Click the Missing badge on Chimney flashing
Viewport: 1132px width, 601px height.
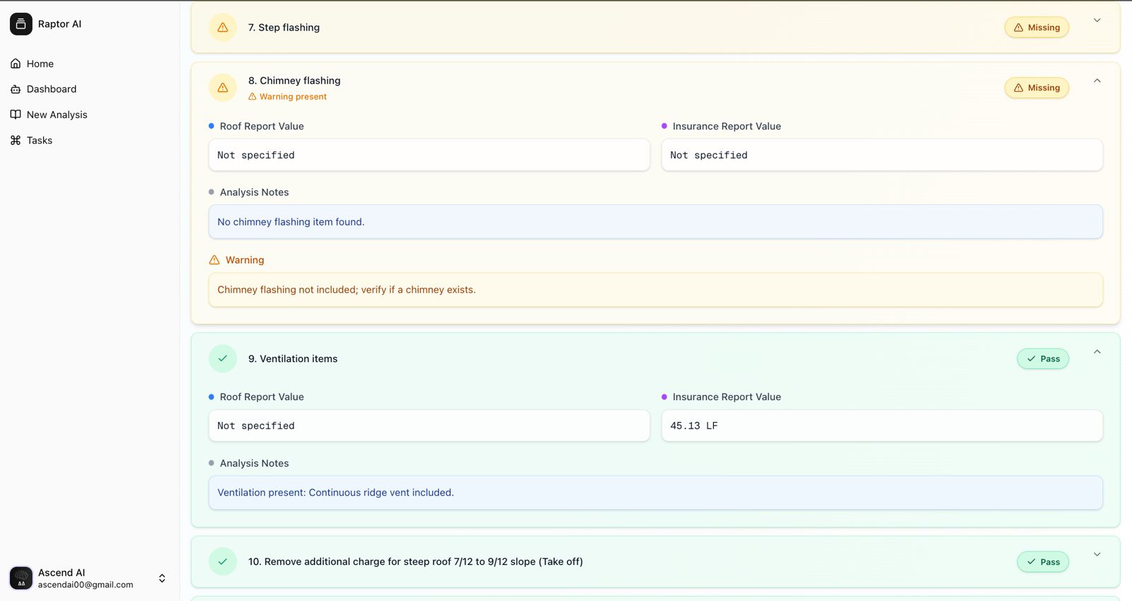(1036, 88)
